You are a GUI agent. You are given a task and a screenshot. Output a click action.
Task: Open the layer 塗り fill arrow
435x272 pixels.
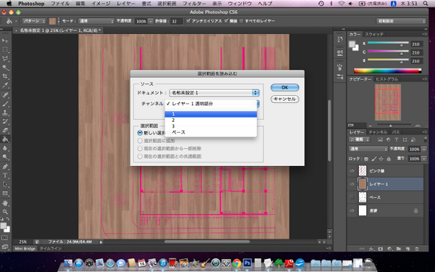[424, 159]
